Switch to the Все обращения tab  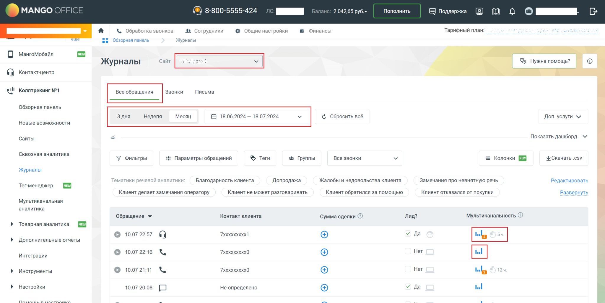(x=134, y=92)
